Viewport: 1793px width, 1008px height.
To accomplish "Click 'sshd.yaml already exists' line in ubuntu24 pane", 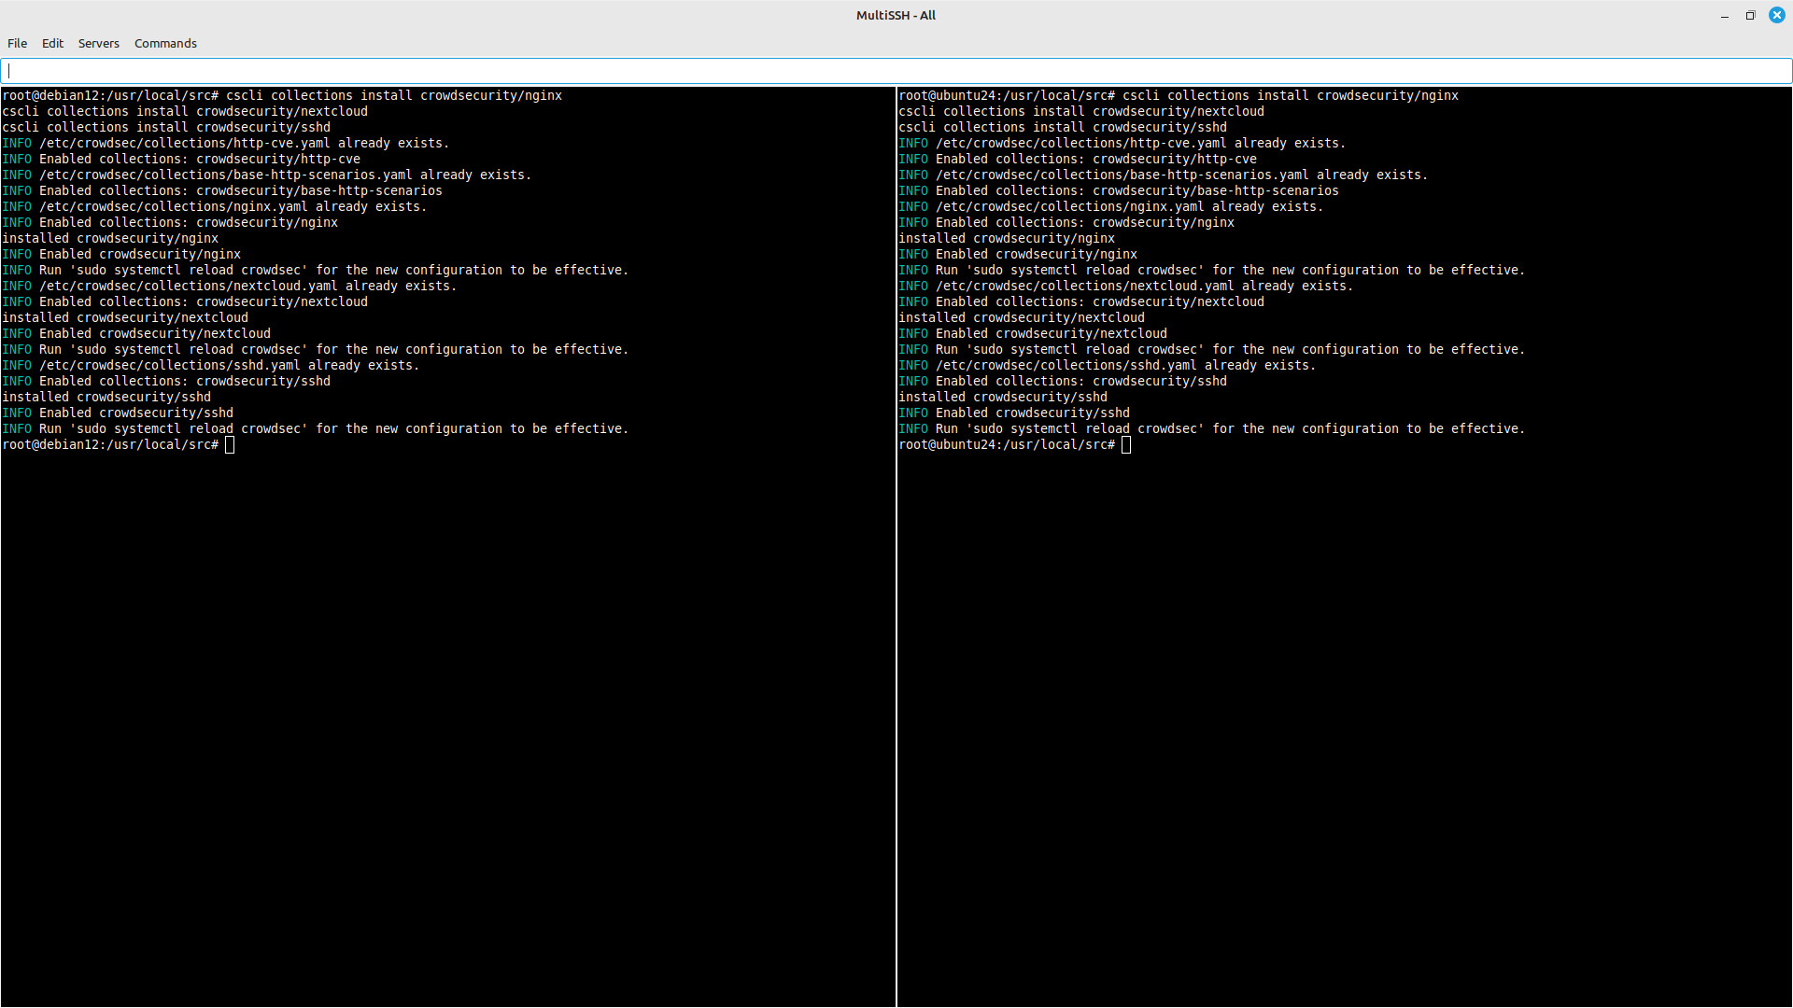I will 1108,365.
